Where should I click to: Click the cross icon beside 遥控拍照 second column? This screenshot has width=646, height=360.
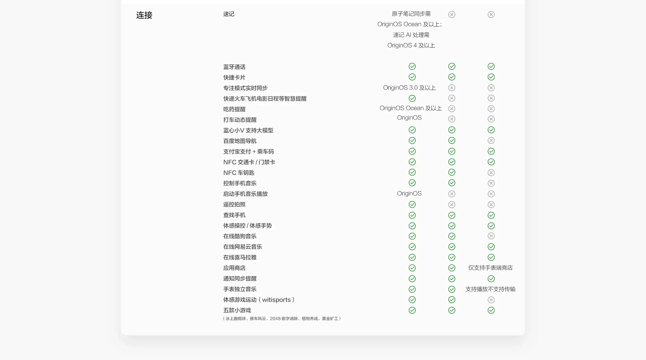click(x=451, y=205)
